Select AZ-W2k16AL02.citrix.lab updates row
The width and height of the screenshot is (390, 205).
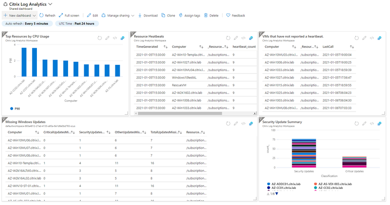(x=106, y=178)
